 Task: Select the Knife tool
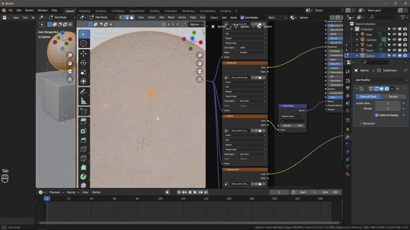(x=84, y=158)
